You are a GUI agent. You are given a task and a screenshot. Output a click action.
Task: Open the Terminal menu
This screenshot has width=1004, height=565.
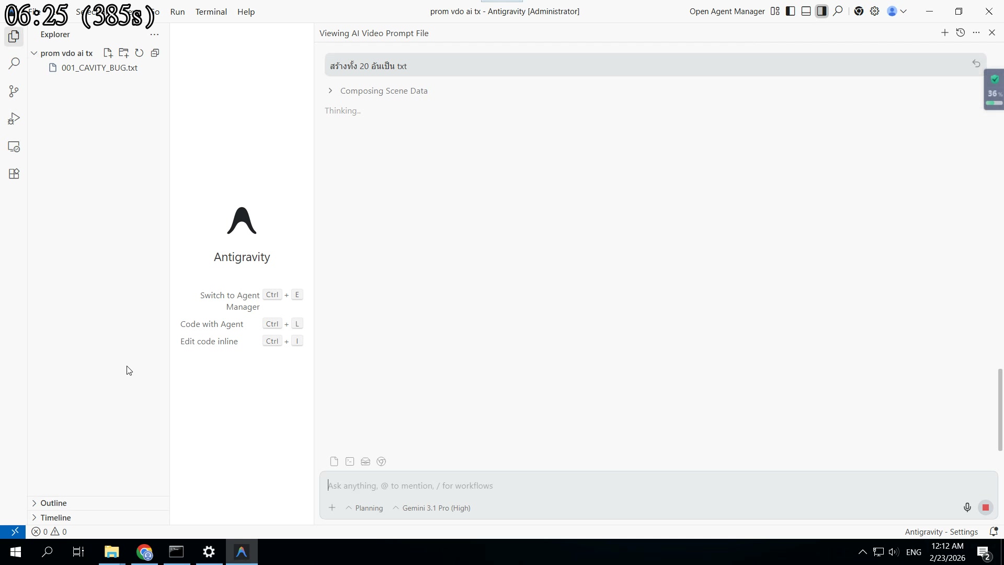pyautogui.click(x=211, y=12)
